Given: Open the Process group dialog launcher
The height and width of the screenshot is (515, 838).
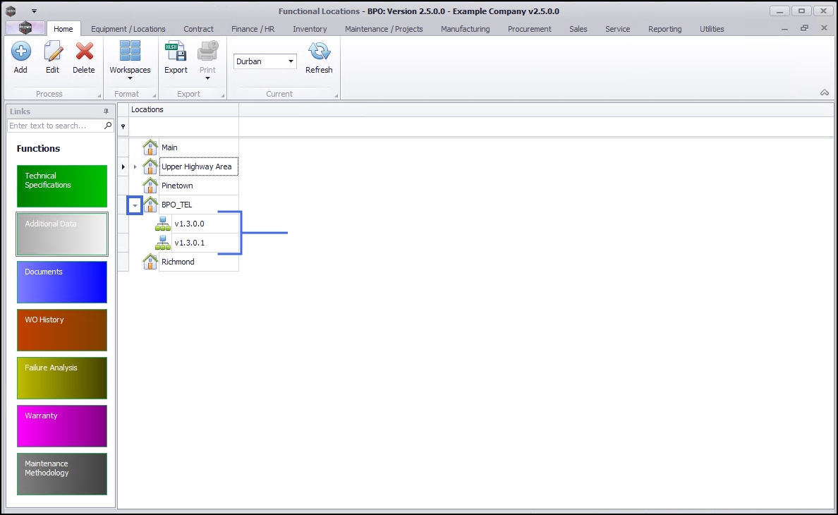Looking at the screenshot, I should point(99,96).
